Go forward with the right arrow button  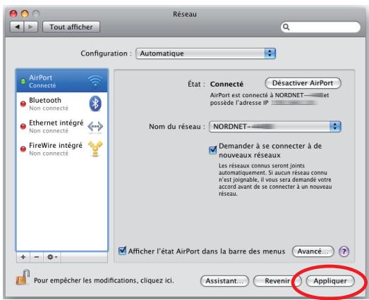click(31, 27)
